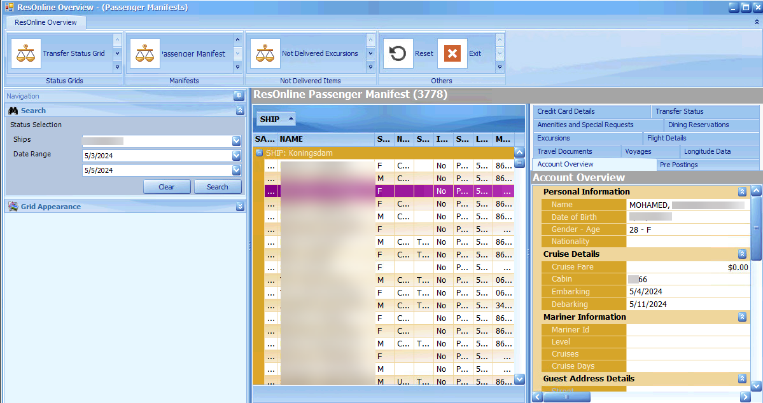Collapse the SHIP: Koningsdam group

pos(260,153)
